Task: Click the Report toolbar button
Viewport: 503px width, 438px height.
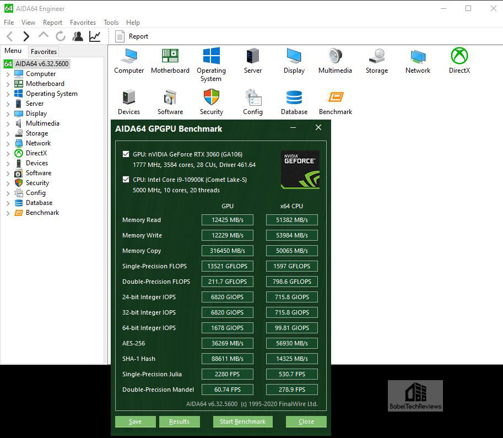Action: [x=132, y=36]
